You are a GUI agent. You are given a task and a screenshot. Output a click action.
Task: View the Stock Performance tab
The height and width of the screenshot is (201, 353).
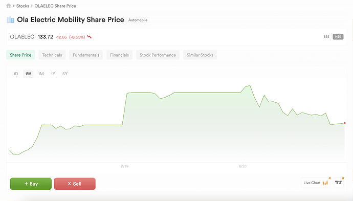[x=158, y=55]
